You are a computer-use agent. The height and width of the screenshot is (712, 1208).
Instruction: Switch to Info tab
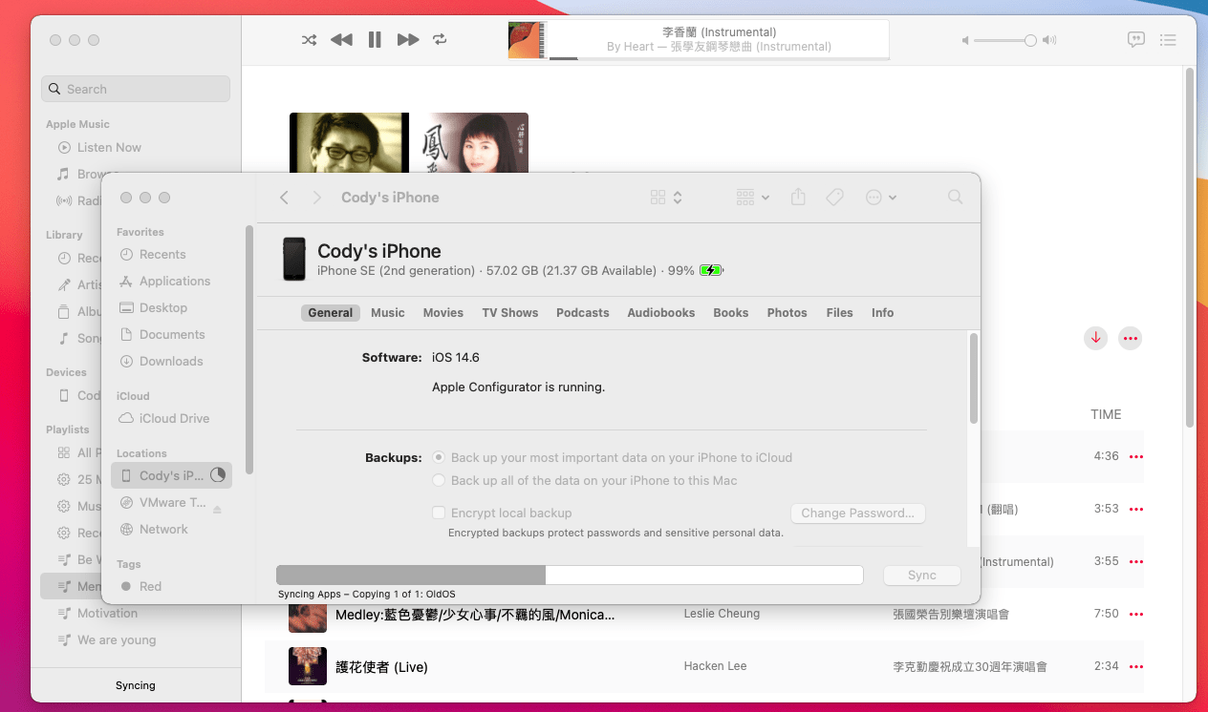tap(883, 313)
